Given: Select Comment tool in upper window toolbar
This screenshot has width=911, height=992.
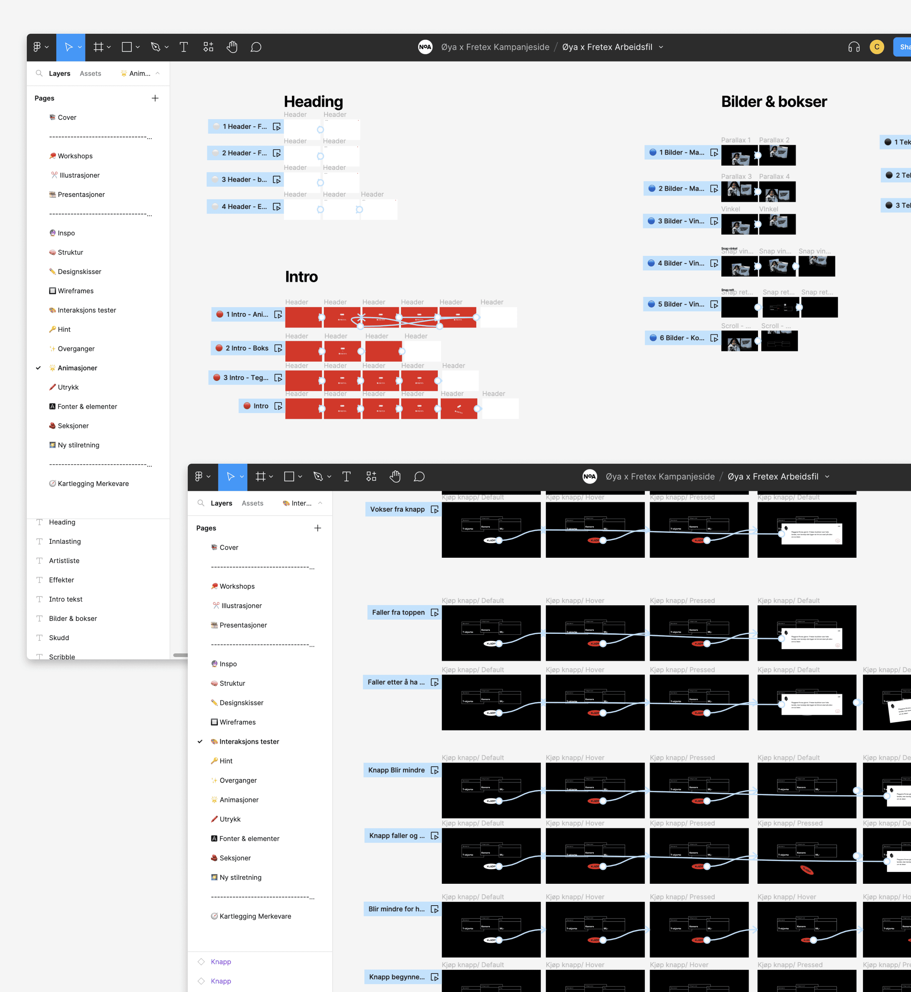Looking at the screenshot, I should (256, 47).
